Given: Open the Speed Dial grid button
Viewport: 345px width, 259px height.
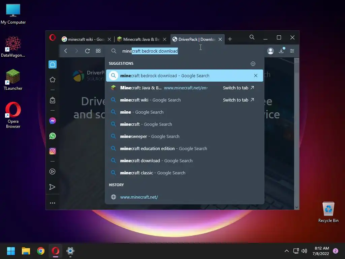Looking at the screenshot, I should (x=98, y=51).
